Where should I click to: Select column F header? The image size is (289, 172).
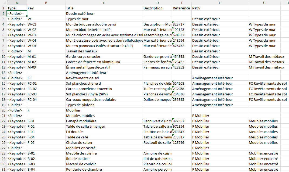pyautogui.click(x=220, y=3)
